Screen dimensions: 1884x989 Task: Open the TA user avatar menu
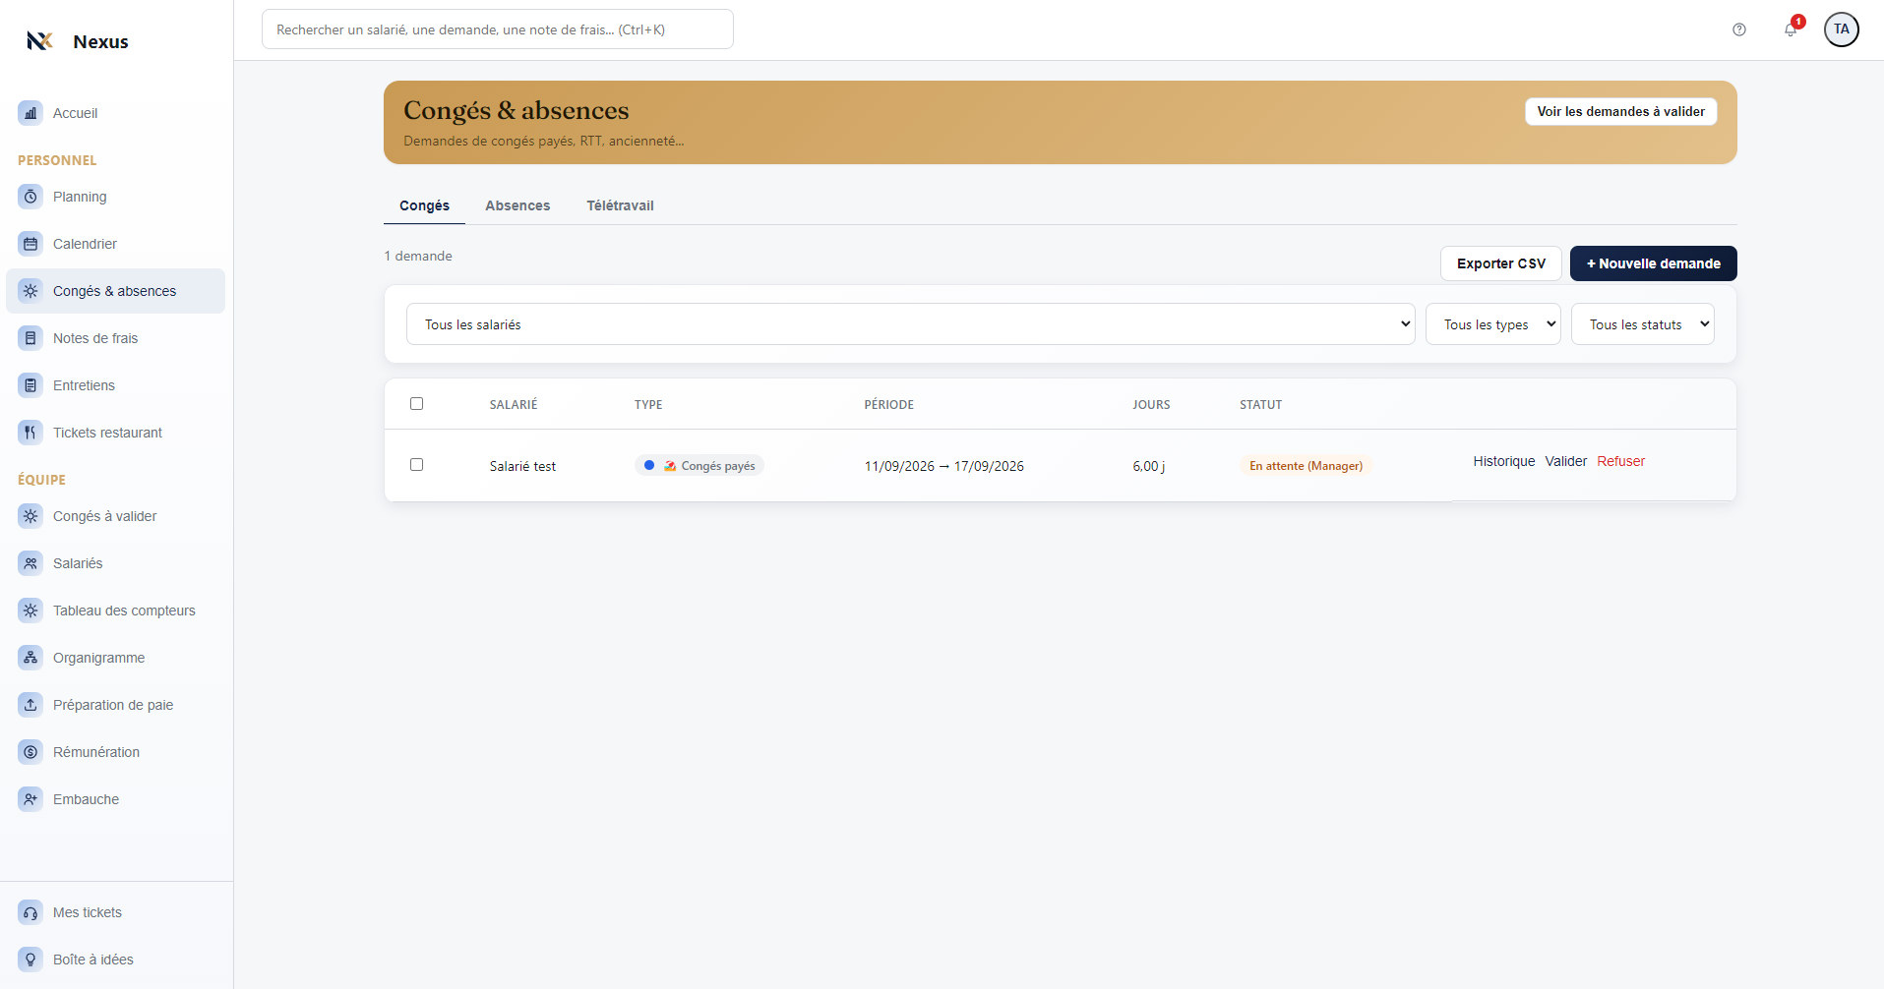point(1842,29)
